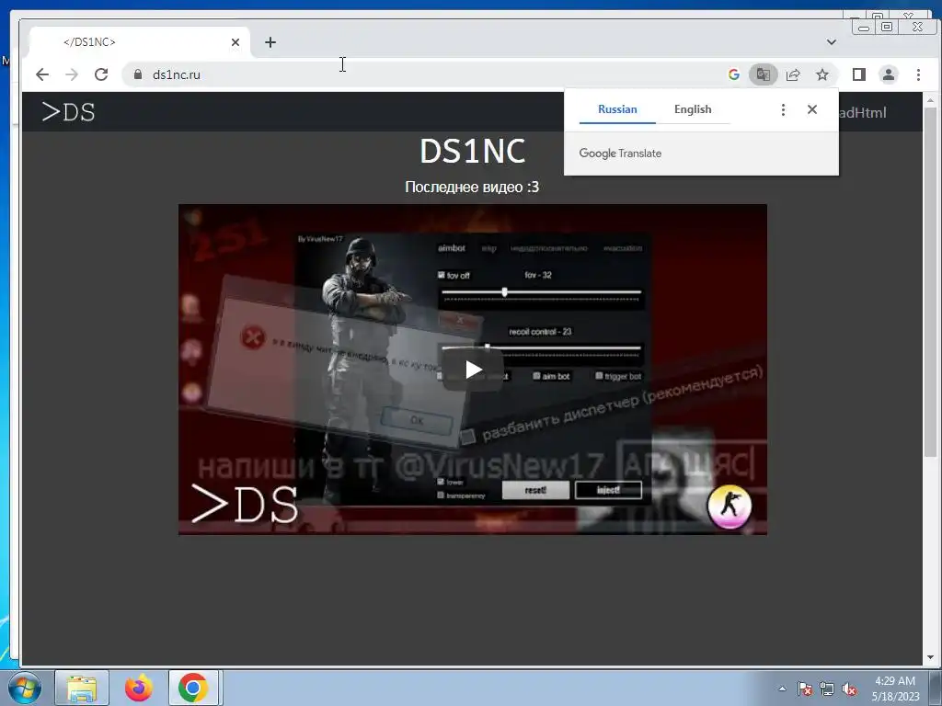This screenshot has height=706, width=942.
Task: View site info via the lock icon
Action: (x=138, y=74)
